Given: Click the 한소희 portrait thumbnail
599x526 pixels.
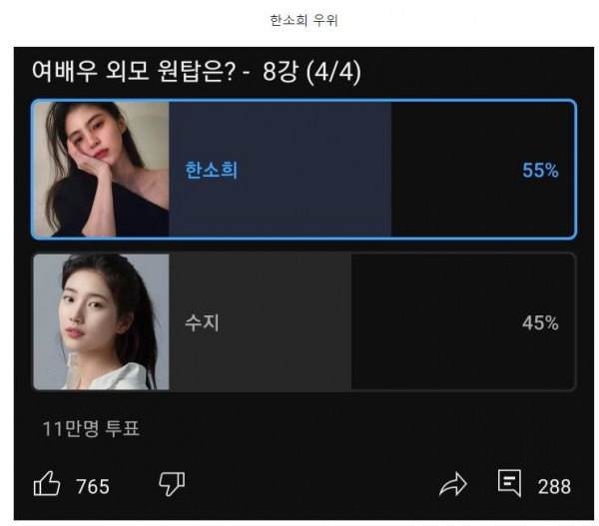Looking at the screenshot, I should 101,170.
